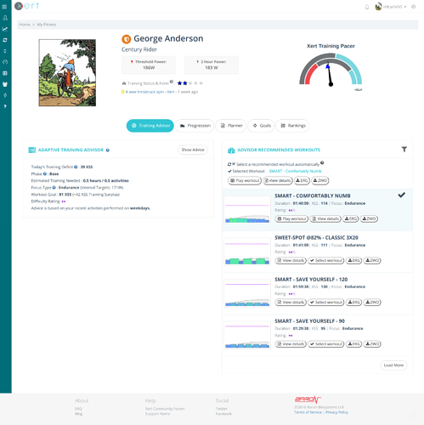Click the checkmark on Comfortably Numb workout

pos(401,195)
